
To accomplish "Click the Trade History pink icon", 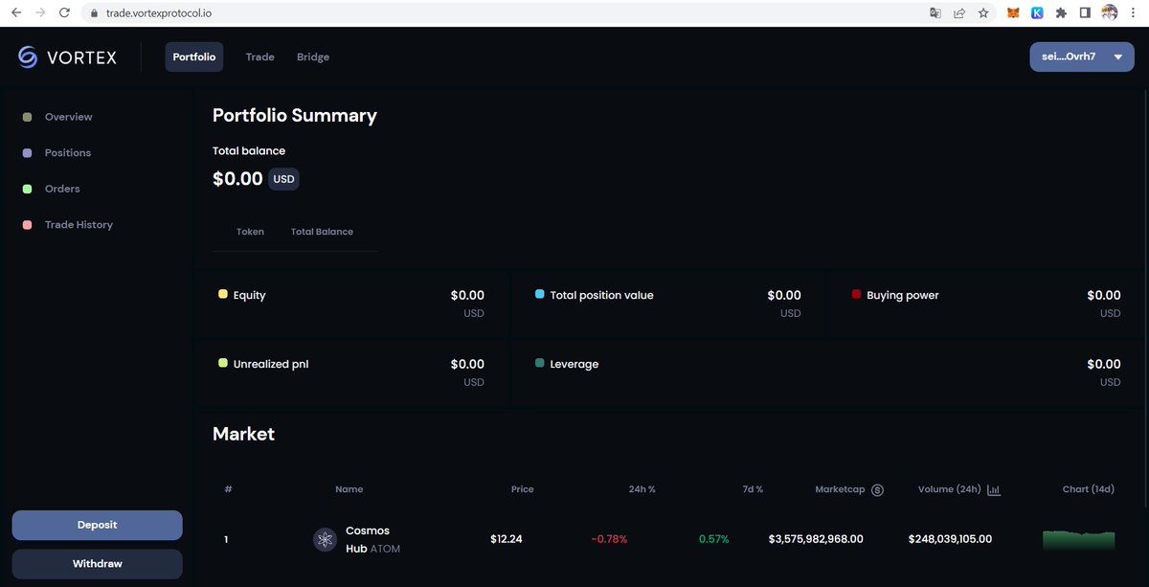I will pos(27,225).
